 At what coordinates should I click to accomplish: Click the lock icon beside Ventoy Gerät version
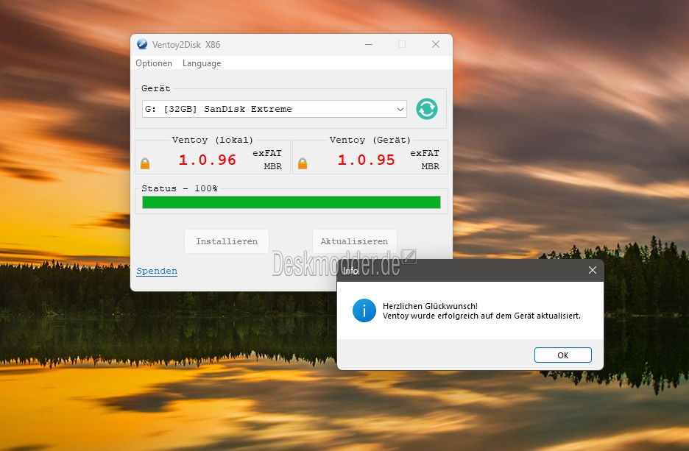[303, 163]
